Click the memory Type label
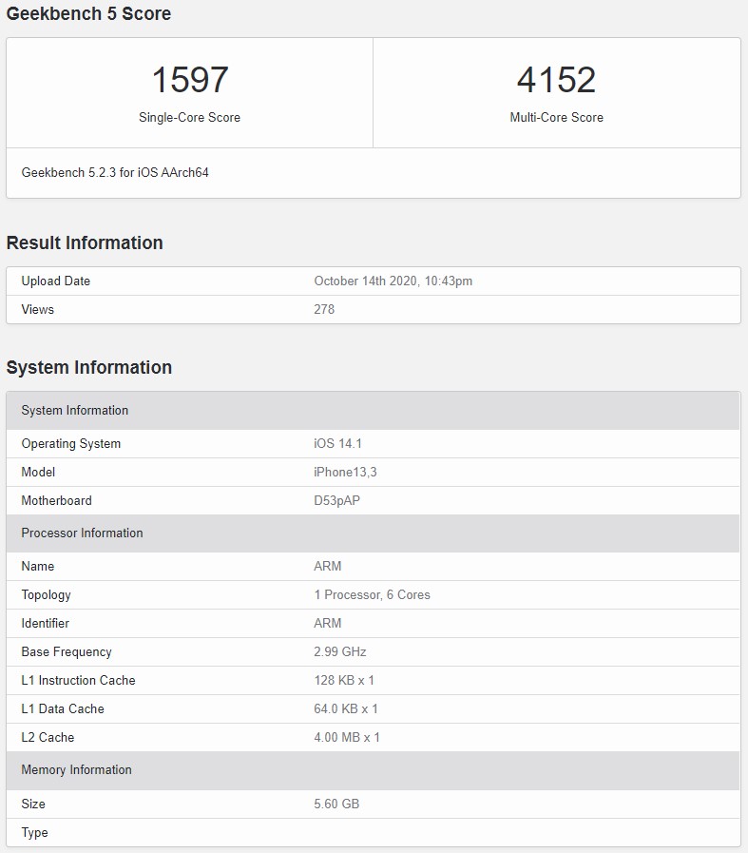Image resolution: width=748 pixels, height=853 pixels. point(34,833)
